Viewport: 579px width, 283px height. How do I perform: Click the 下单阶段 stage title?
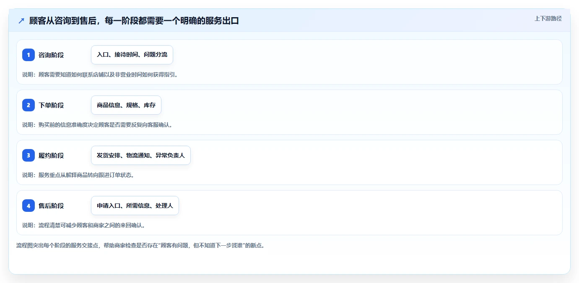[x=51, y=105]
